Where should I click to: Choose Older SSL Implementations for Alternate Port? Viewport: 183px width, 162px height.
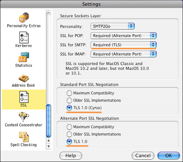[69, 134]
